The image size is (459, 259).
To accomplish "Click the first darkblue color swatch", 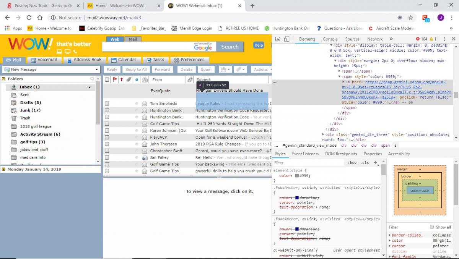I will pyautogui.click(x=297, y=197).
